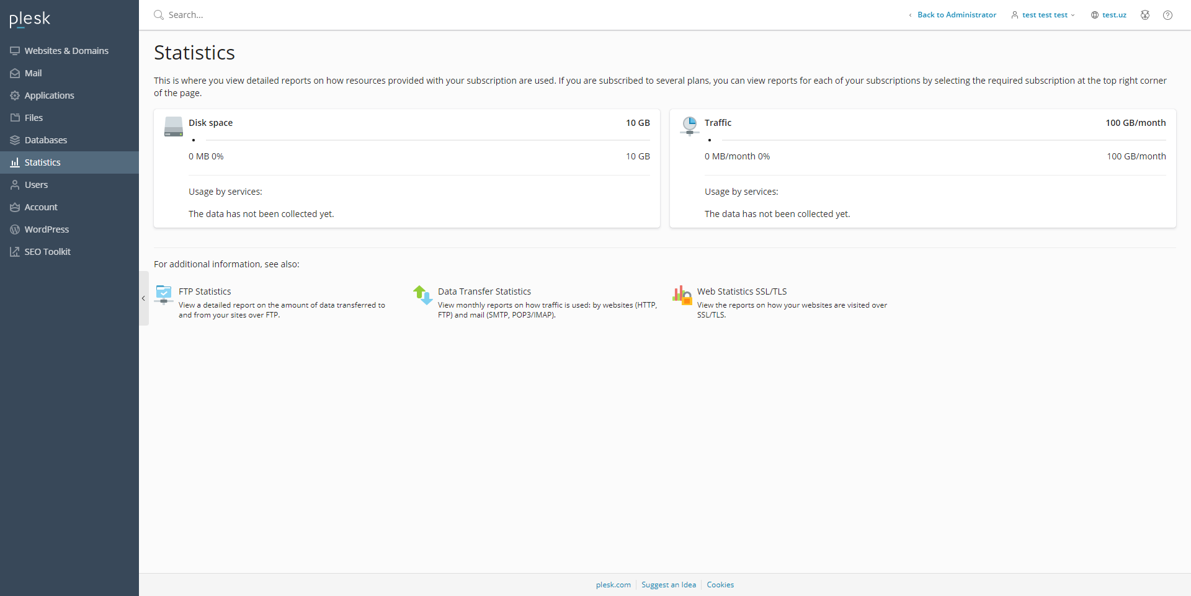1191x596 pixels.
Task: Click the Disk space drive icon
Action: coord(173,127)
